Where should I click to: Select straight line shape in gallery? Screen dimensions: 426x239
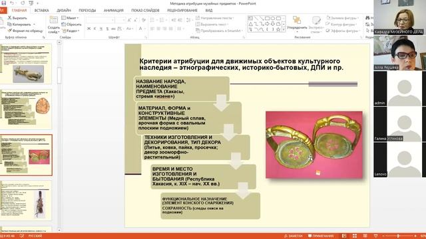coord(256,18)
